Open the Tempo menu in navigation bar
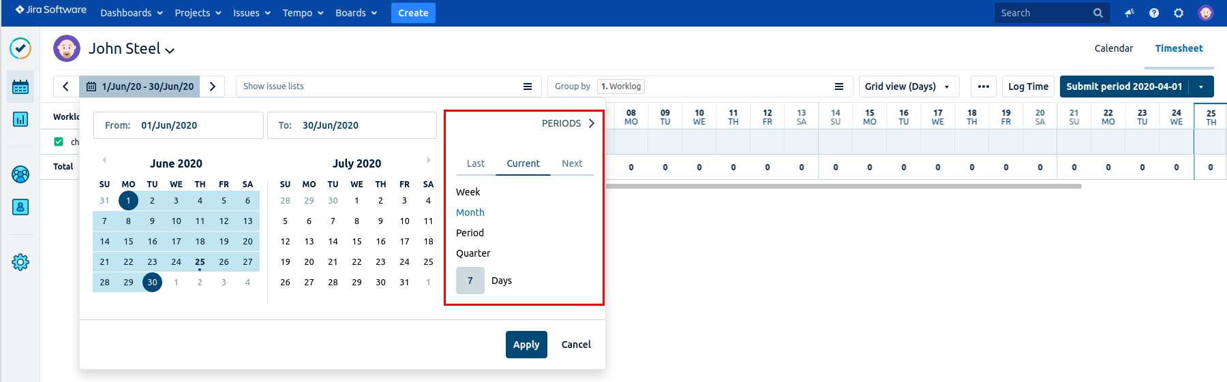The image size is (1227, 382). point(303,13)
